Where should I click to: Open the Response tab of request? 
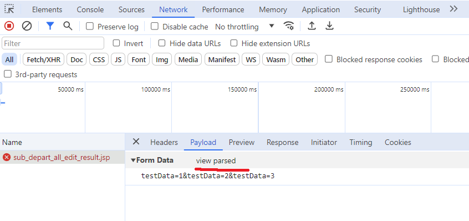[283, 142]
